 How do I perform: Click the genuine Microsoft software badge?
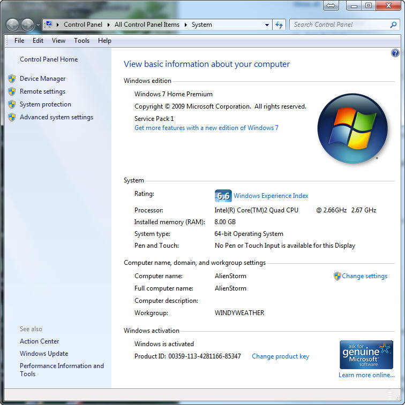366,354
